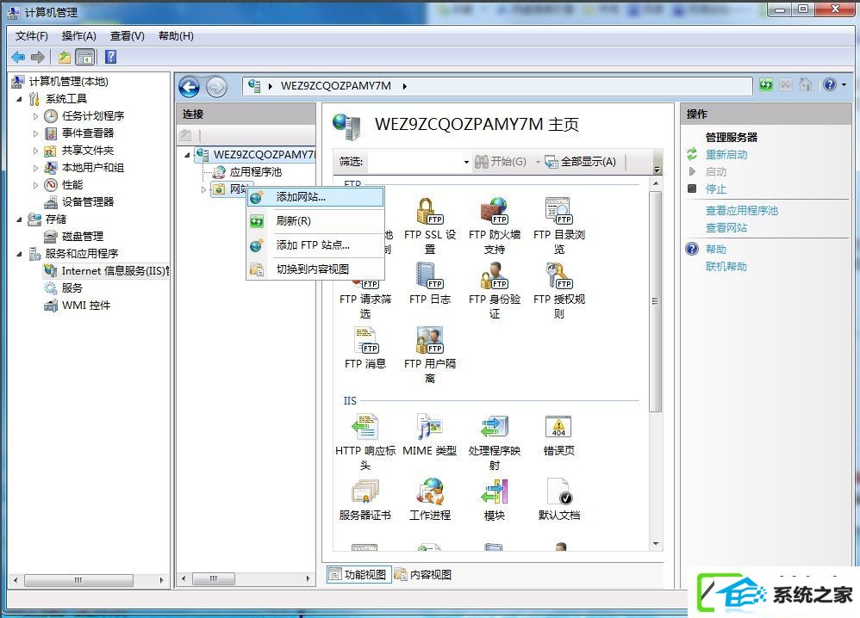Click the toolbar up-one-level folder icon
The height and width of the screenshot is (618, 860).
64,57
